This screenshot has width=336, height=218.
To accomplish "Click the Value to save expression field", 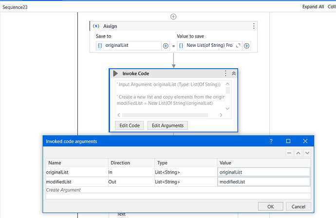I will (x=209, y=45).
